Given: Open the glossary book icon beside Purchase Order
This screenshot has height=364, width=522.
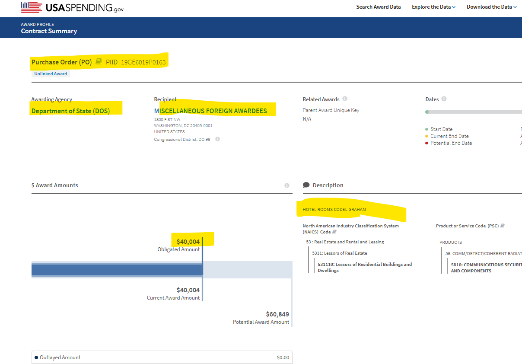Looking at the screenshot, I should pyautogui.click(x=99, y=61).
